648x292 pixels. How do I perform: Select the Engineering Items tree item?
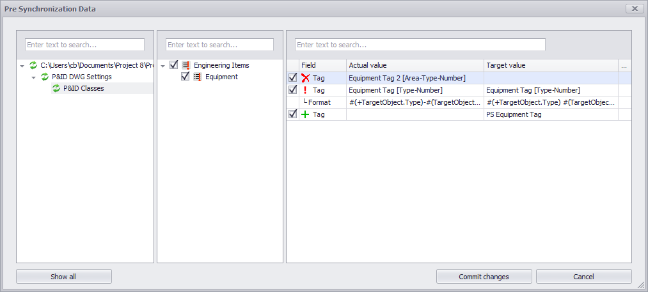[221, 65]
